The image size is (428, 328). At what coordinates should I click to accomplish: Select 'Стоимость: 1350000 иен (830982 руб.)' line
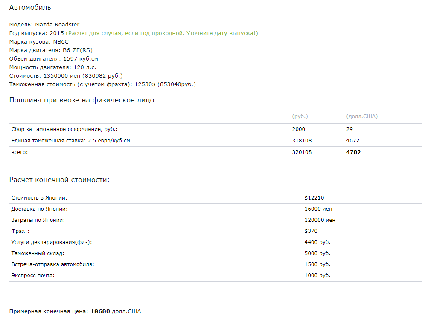[x=66, y=75]
